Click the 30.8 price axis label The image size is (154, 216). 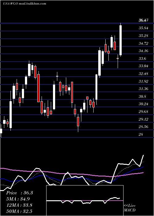142,97
